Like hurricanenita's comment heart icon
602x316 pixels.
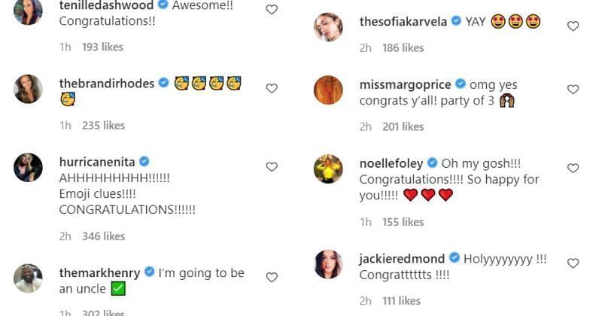click(x=272, y=166)
